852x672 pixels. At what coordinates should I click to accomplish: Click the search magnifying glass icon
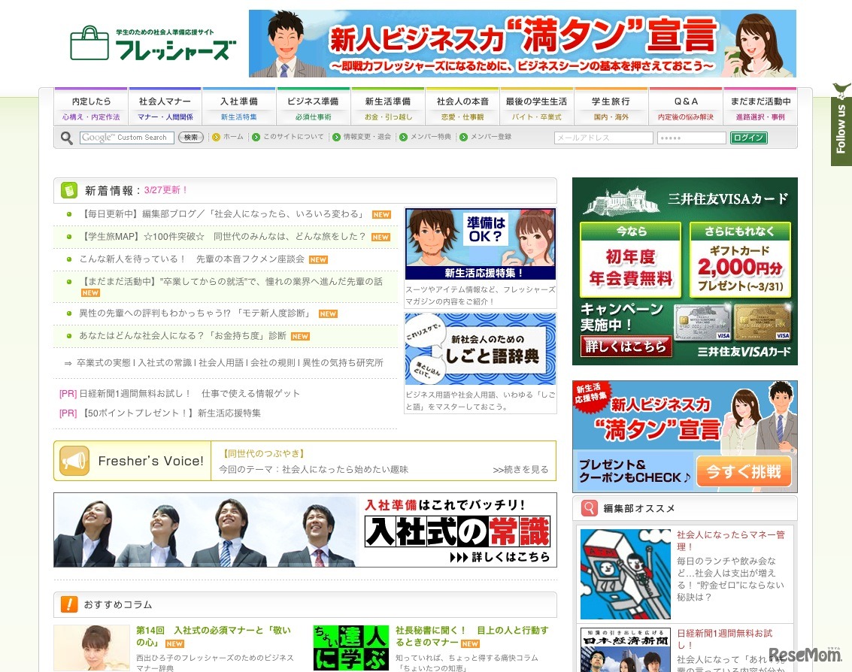[66, 138]
